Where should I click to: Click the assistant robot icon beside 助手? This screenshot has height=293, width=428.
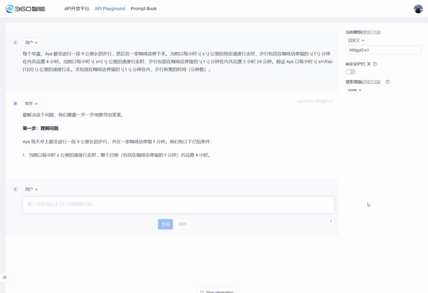[15, 103]
